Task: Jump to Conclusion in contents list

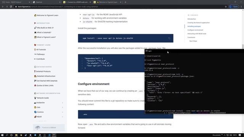Action: pos(191,37)
